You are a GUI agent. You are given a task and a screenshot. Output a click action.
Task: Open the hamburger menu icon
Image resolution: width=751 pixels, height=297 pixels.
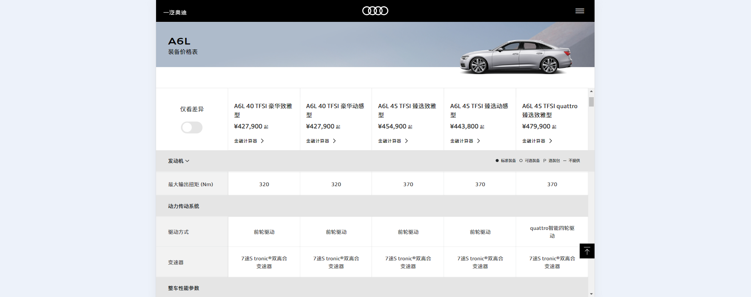(x=580, y=11)
